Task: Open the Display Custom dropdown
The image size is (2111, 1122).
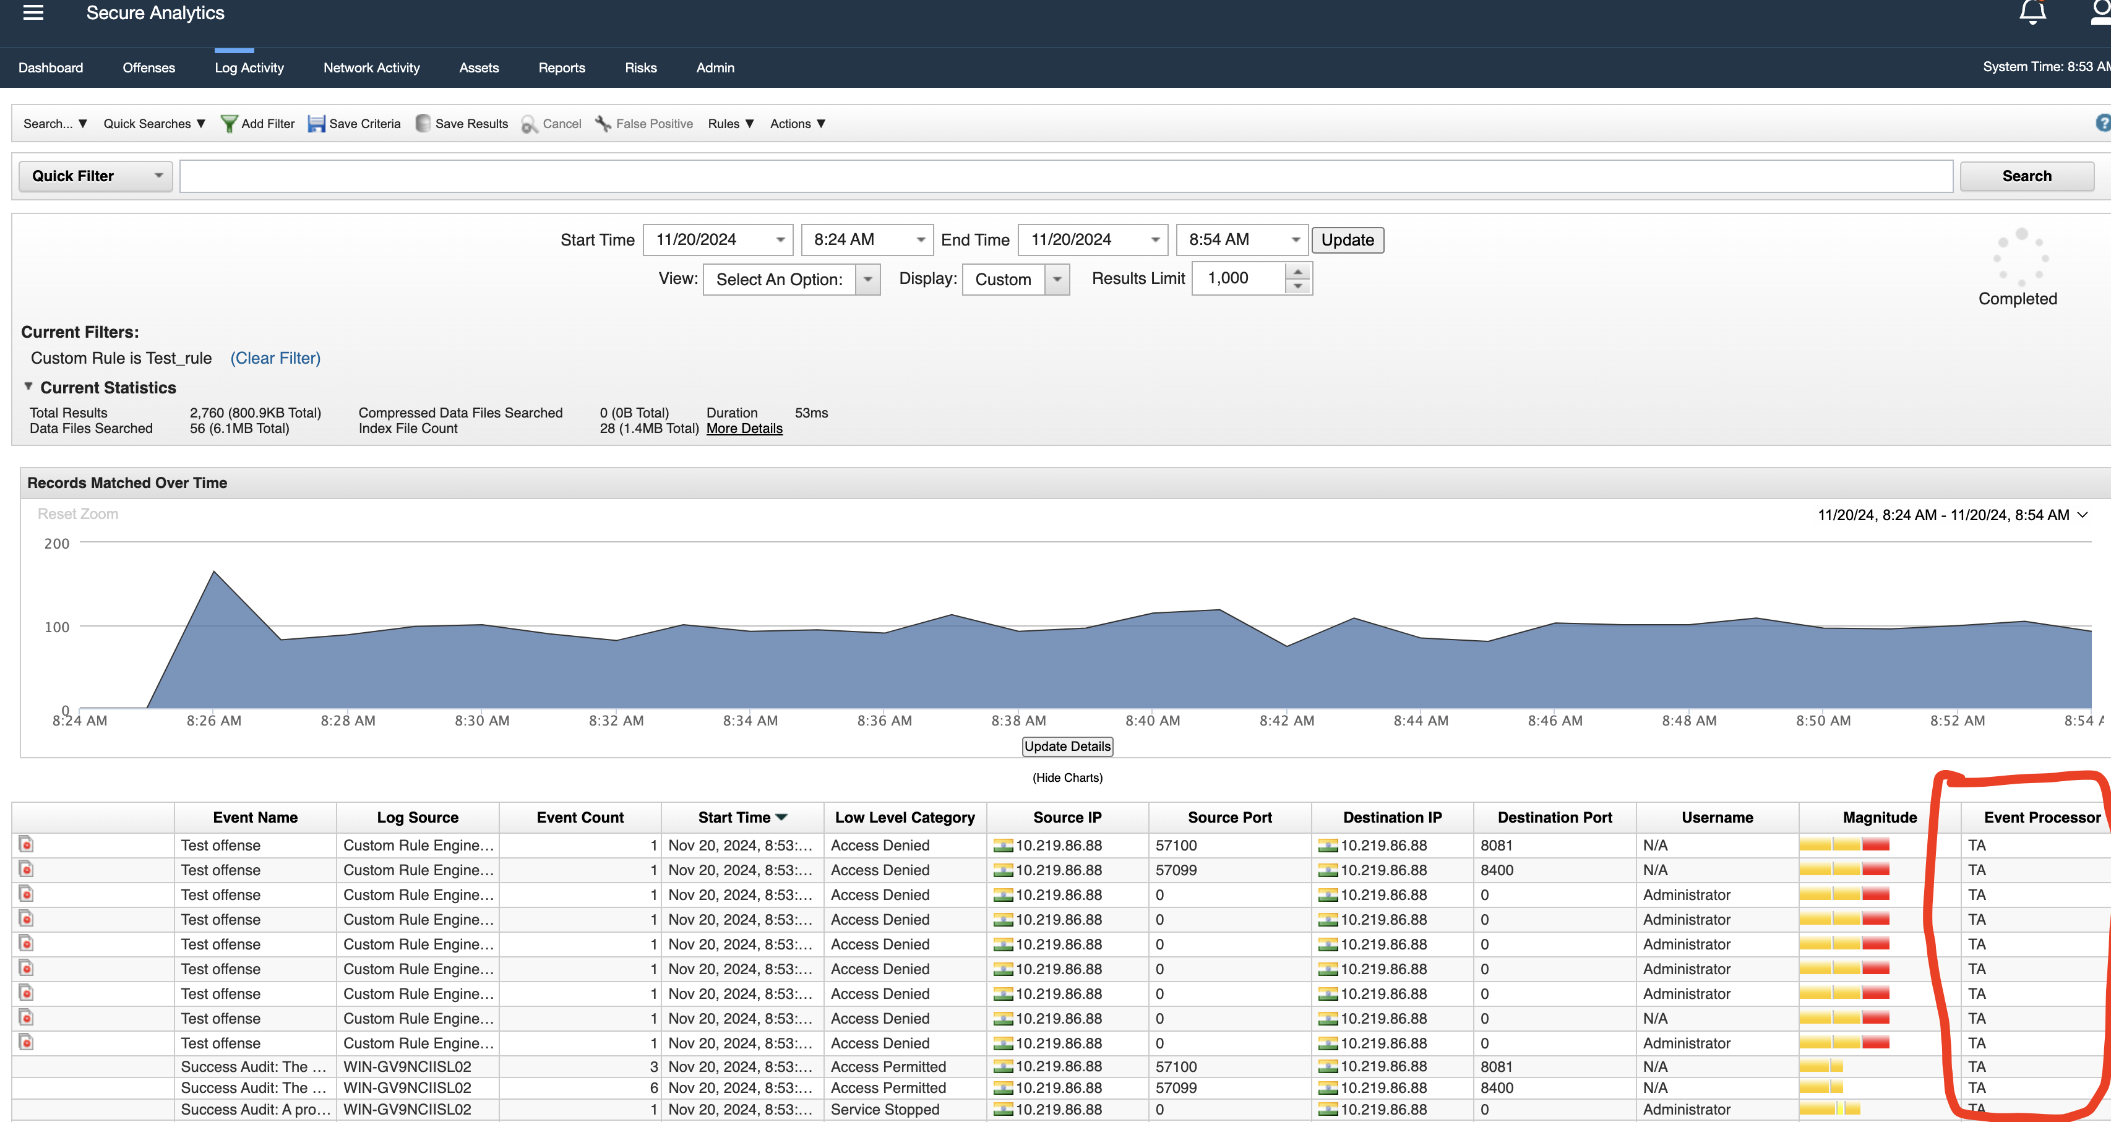Action: (x=1015, y=280)
